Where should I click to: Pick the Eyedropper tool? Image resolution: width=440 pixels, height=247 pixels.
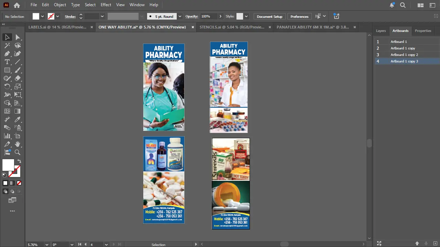click(18, 119)
